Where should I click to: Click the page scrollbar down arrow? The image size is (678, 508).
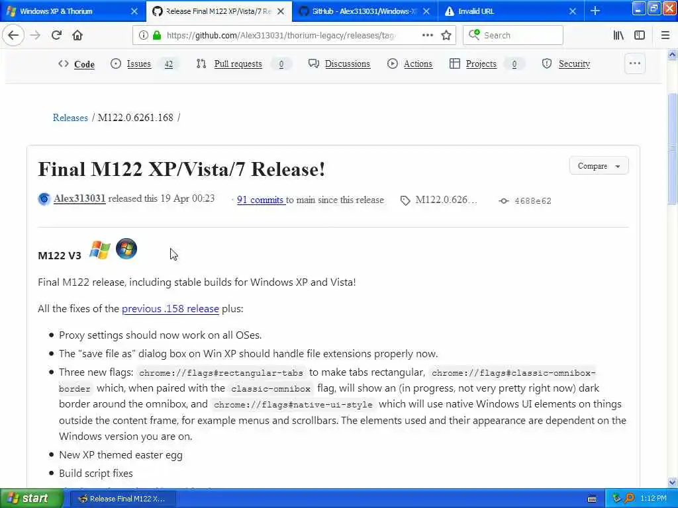672,482
